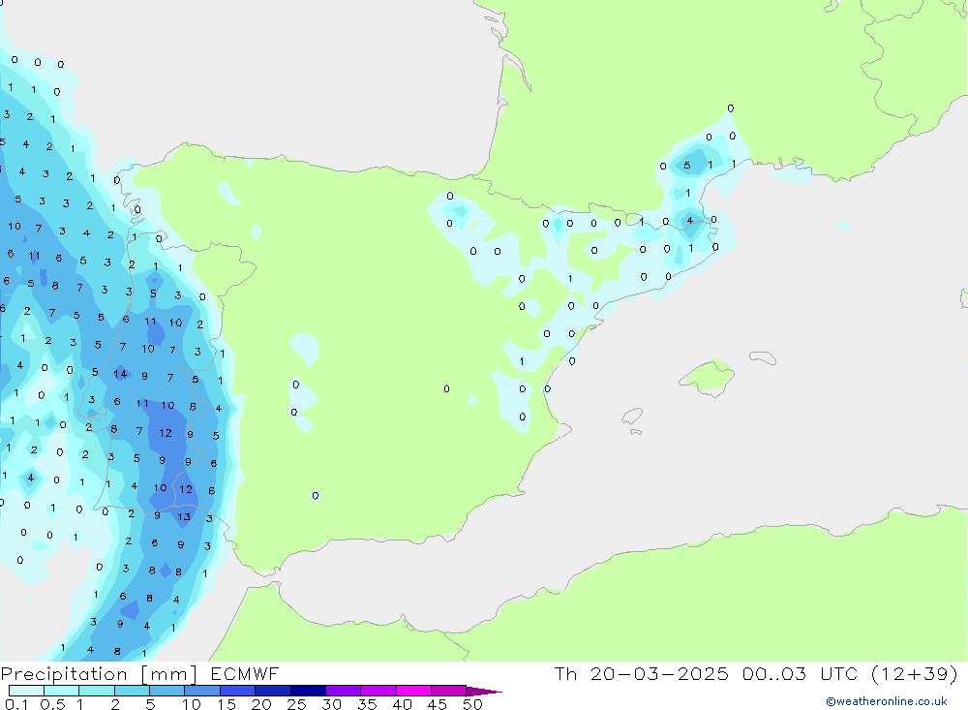Click the "13" precipitation value on map
The width and height of the screenshot is (968, 710).
point(183,516)
